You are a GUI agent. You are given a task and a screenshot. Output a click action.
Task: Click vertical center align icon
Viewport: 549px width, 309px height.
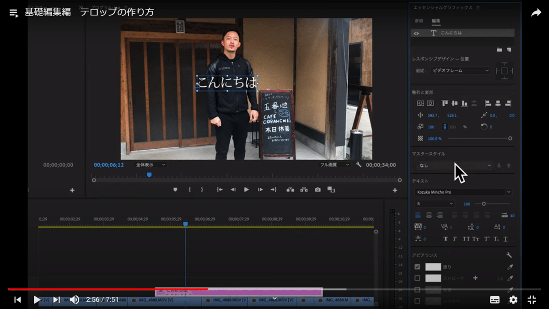point(420,103)
